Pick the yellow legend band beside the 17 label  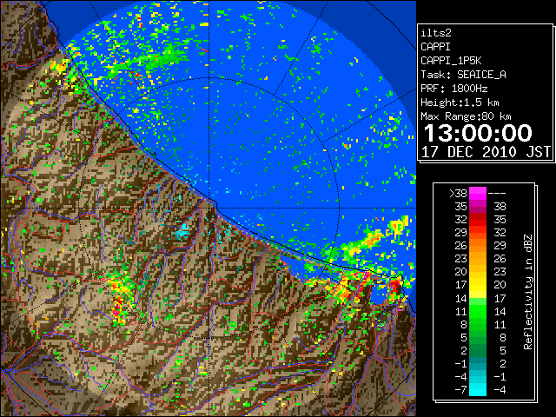point(478,285)
